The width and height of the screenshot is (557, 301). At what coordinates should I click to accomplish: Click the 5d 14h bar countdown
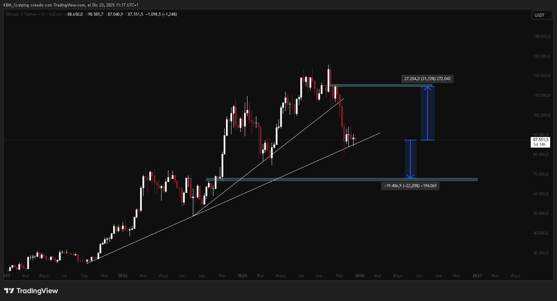pos(538,144)
